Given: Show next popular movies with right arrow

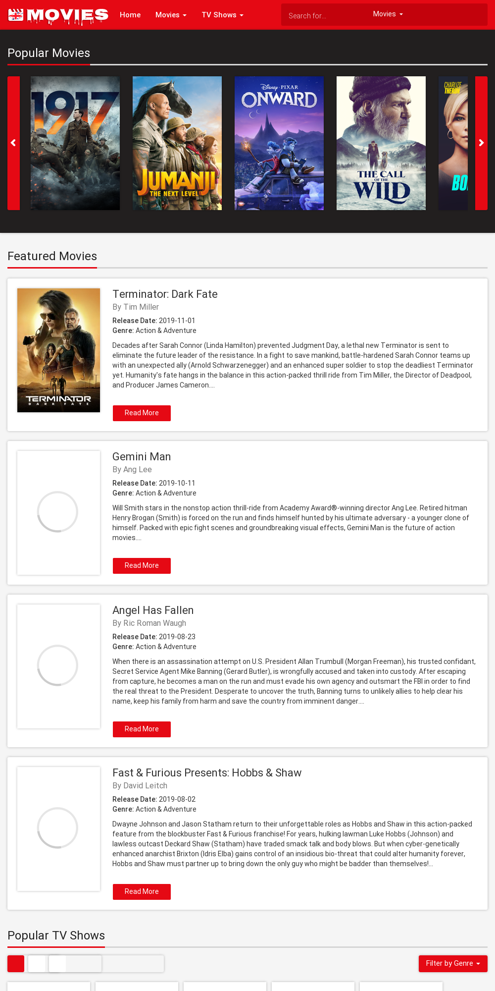Looking at the screenshot, I should (481, 143).
